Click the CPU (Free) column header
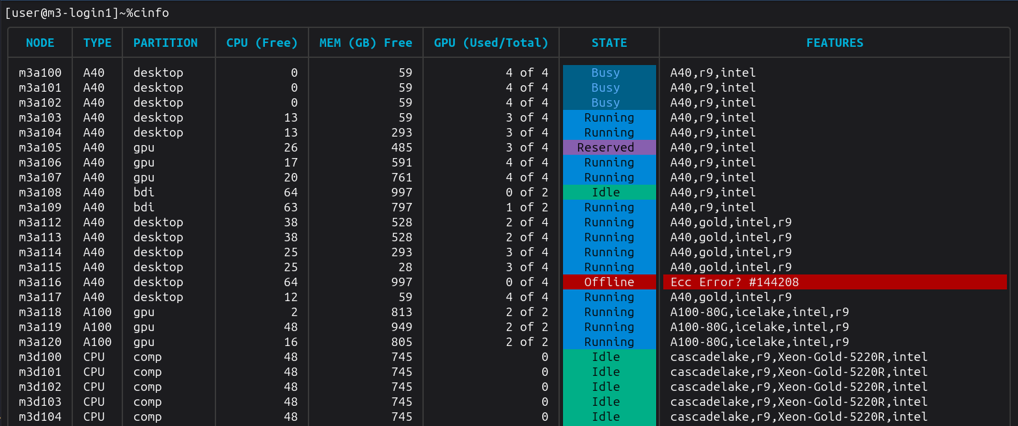1018x426 pixels. (x=261, y=42)
